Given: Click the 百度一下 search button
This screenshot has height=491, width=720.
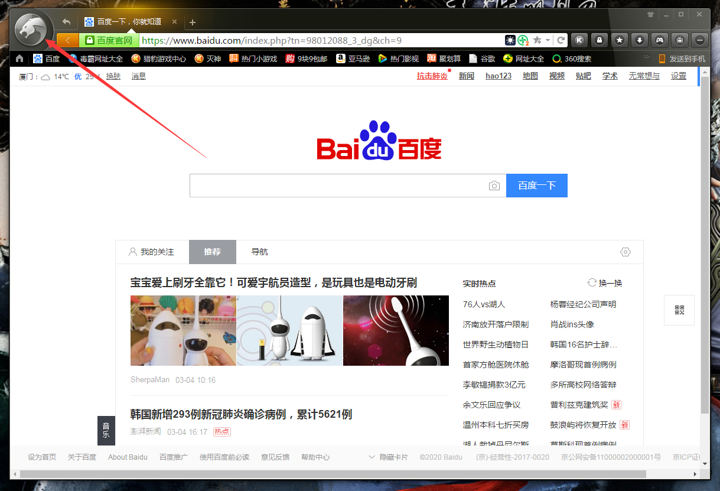Looking at the screenshot, I should 536,185.
